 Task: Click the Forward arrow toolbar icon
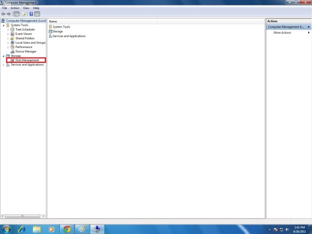tap(8, 14)
